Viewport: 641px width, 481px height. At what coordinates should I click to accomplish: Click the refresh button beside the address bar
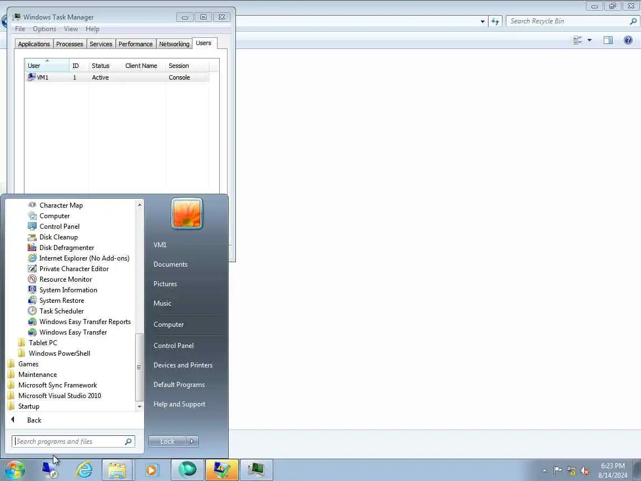(495, 21)
